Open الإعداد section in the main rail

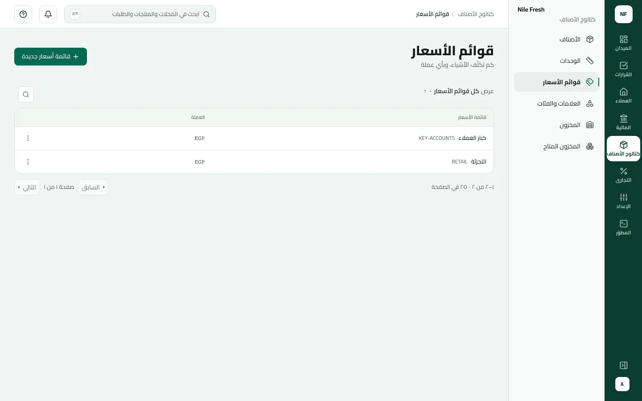623,201
